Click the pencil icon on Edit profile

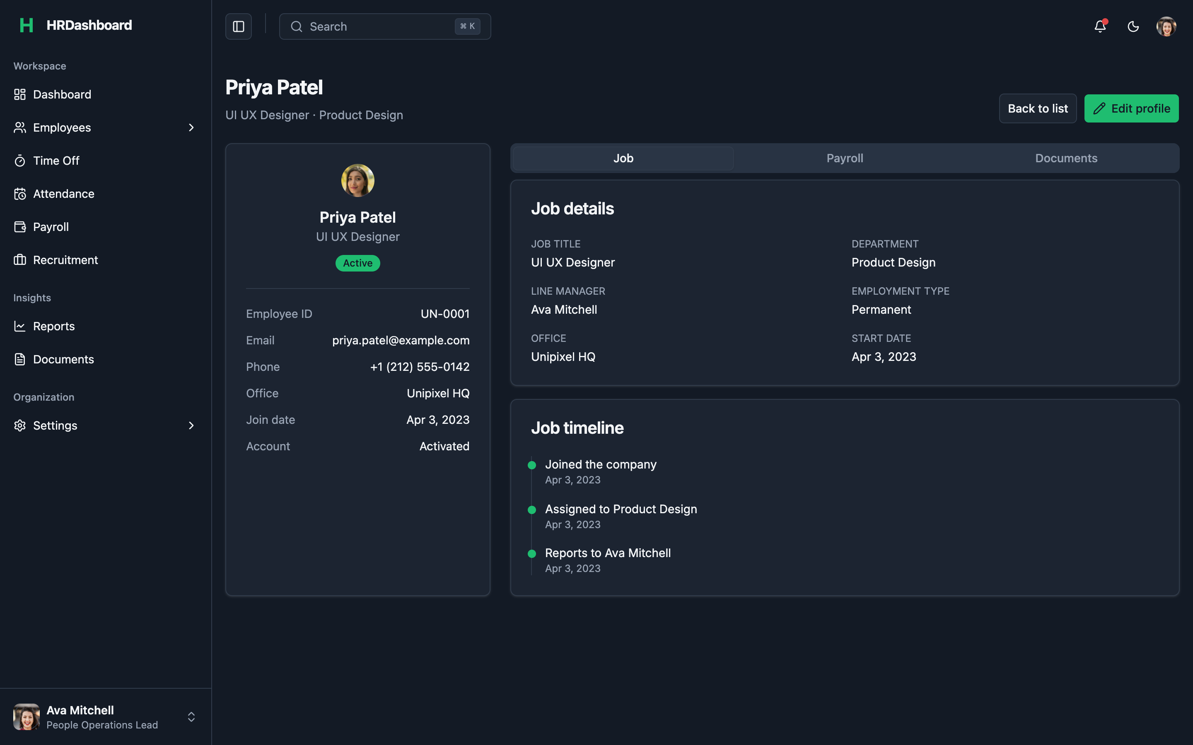(x=1099, y=108)
